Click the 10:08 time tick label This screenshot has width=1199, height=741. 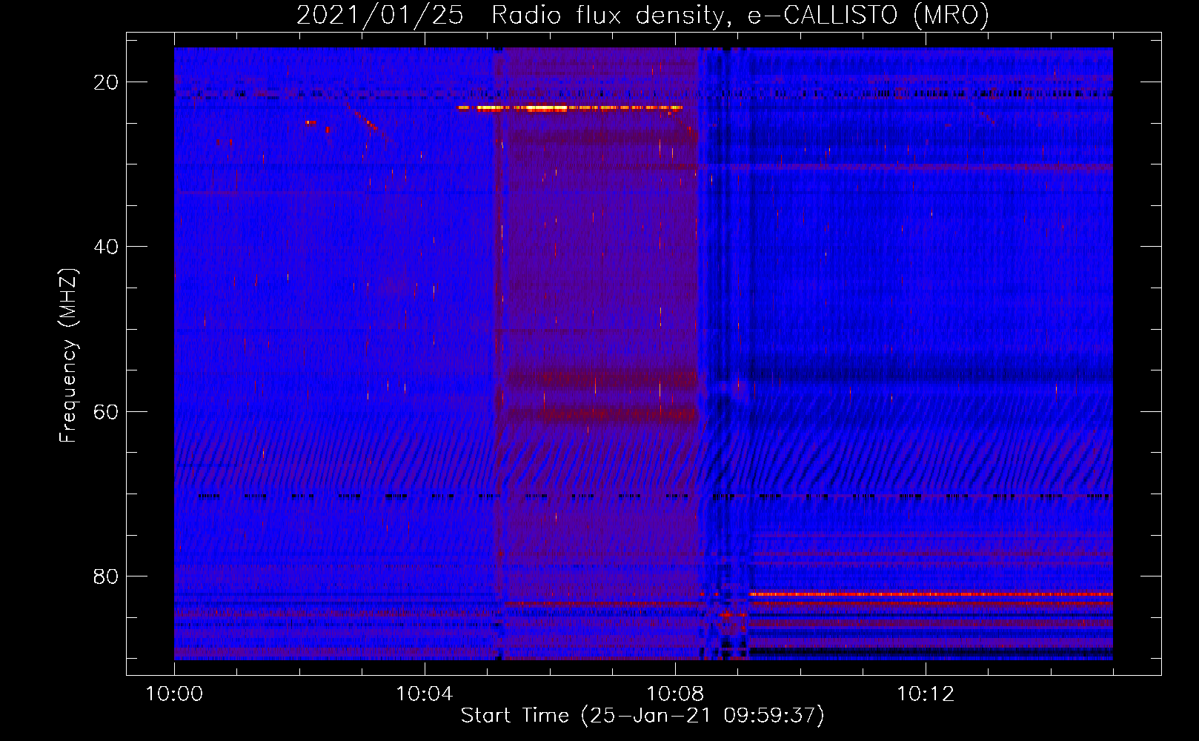tap(675, 694)
